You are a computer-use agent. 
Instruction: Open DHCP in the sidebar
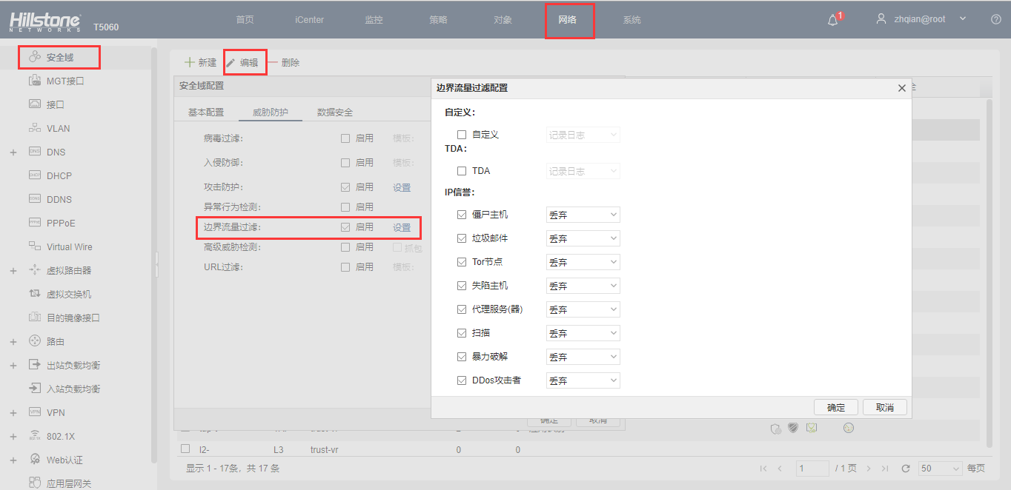[x=59, y=175]
